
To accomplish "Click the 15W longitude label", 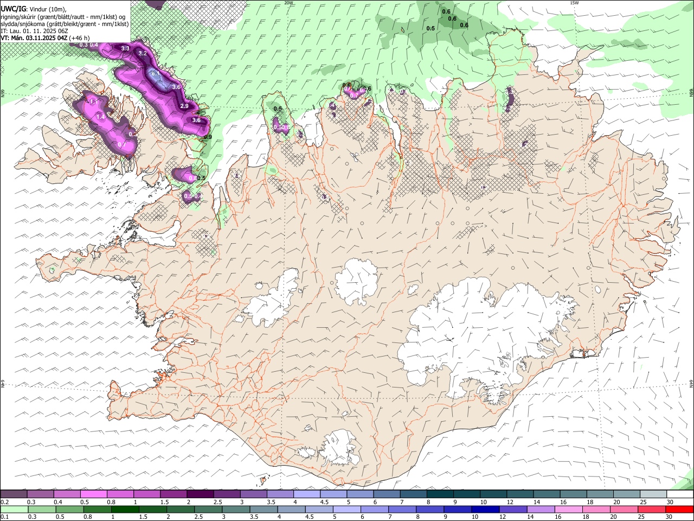I will click(575, 3).
